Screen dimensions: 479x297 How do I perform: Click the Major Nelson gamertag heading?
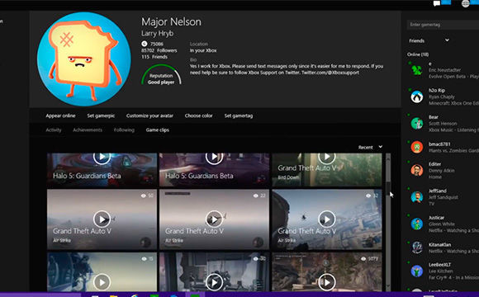(x=171, y=22)
